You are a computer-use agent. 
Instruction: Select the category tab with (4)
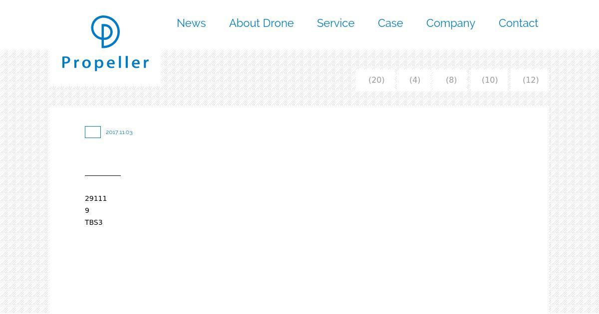tap(414, 80)
